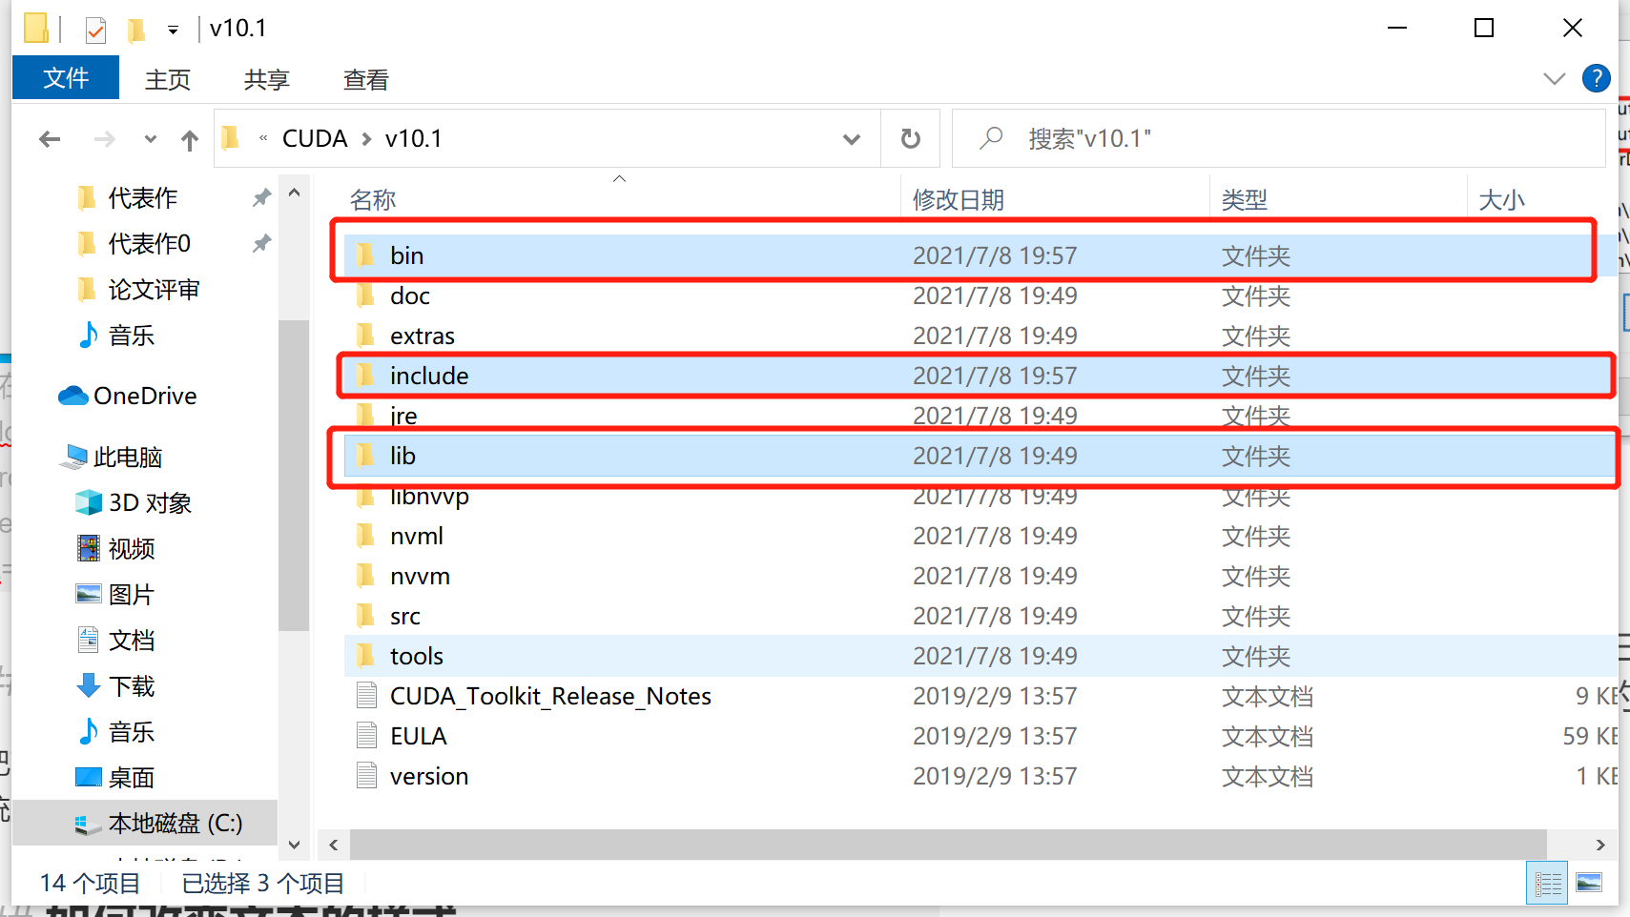Click bin modified date 2021/7/8 19:57

click(x=995, y=255)
